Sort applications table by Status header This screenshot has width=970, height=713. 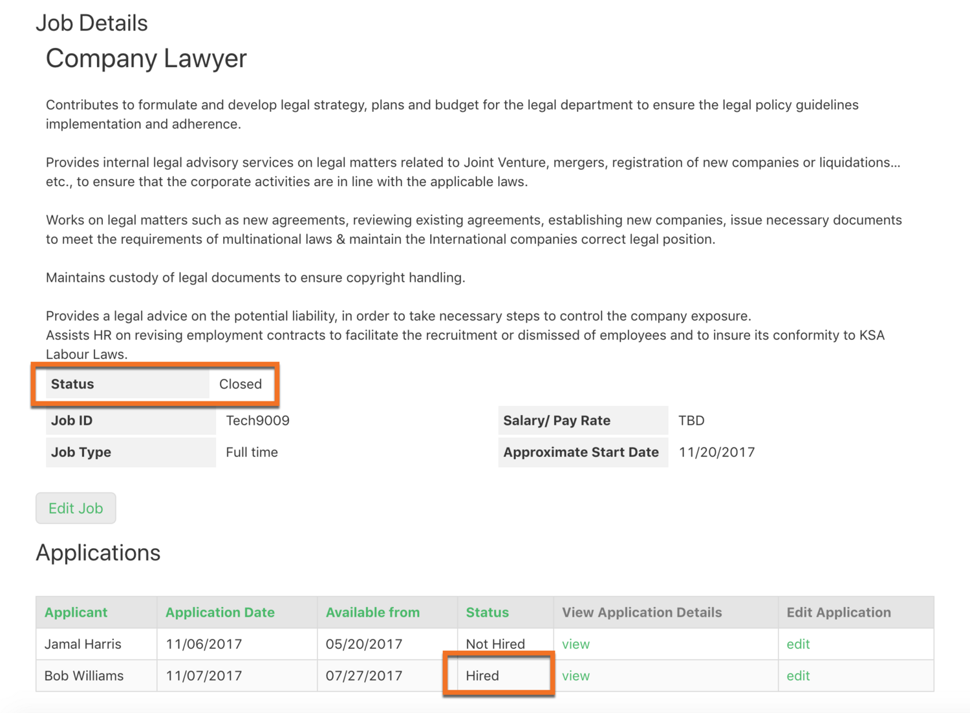(x=487, y=612)
